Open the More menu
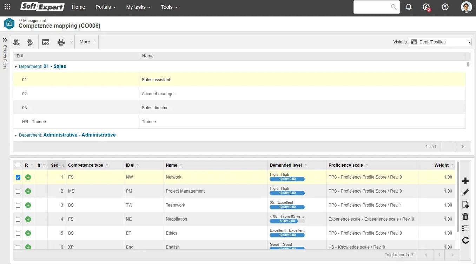Screen dimensions: 476x264 click(x=86, y=42)
